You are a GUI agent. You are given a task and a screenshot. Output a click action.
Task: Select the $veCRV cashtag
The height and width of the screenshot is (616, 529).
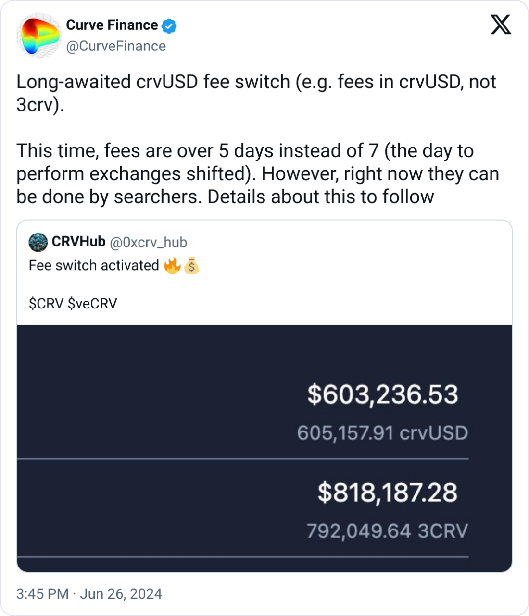[92, 304]
